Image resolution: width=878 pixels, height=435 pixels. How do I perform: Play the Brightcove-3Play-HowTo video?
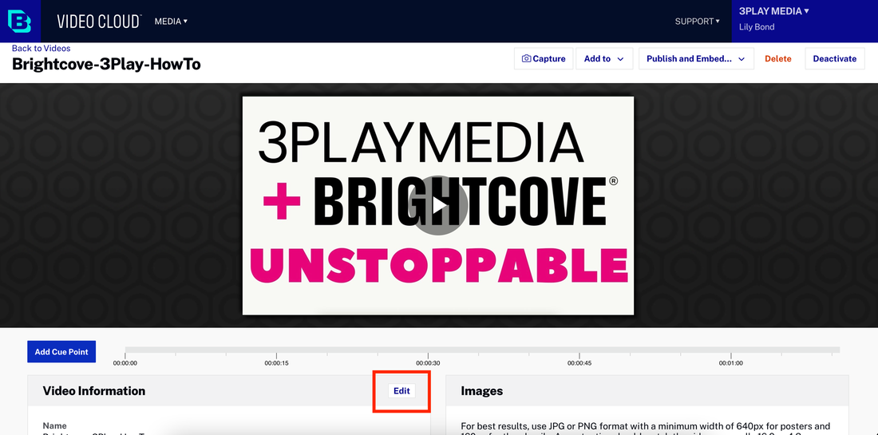[x=438, y=206]
